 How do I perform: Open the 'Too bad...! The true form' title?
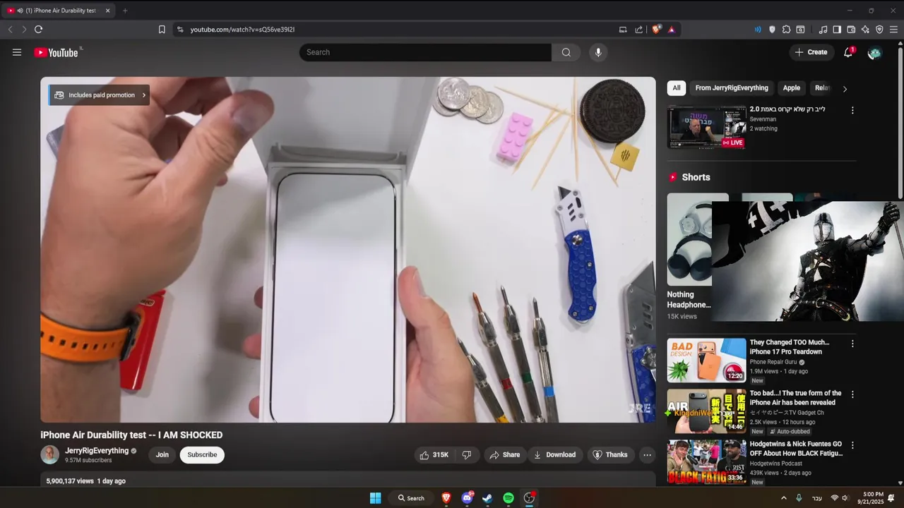(x=796, y=398)
